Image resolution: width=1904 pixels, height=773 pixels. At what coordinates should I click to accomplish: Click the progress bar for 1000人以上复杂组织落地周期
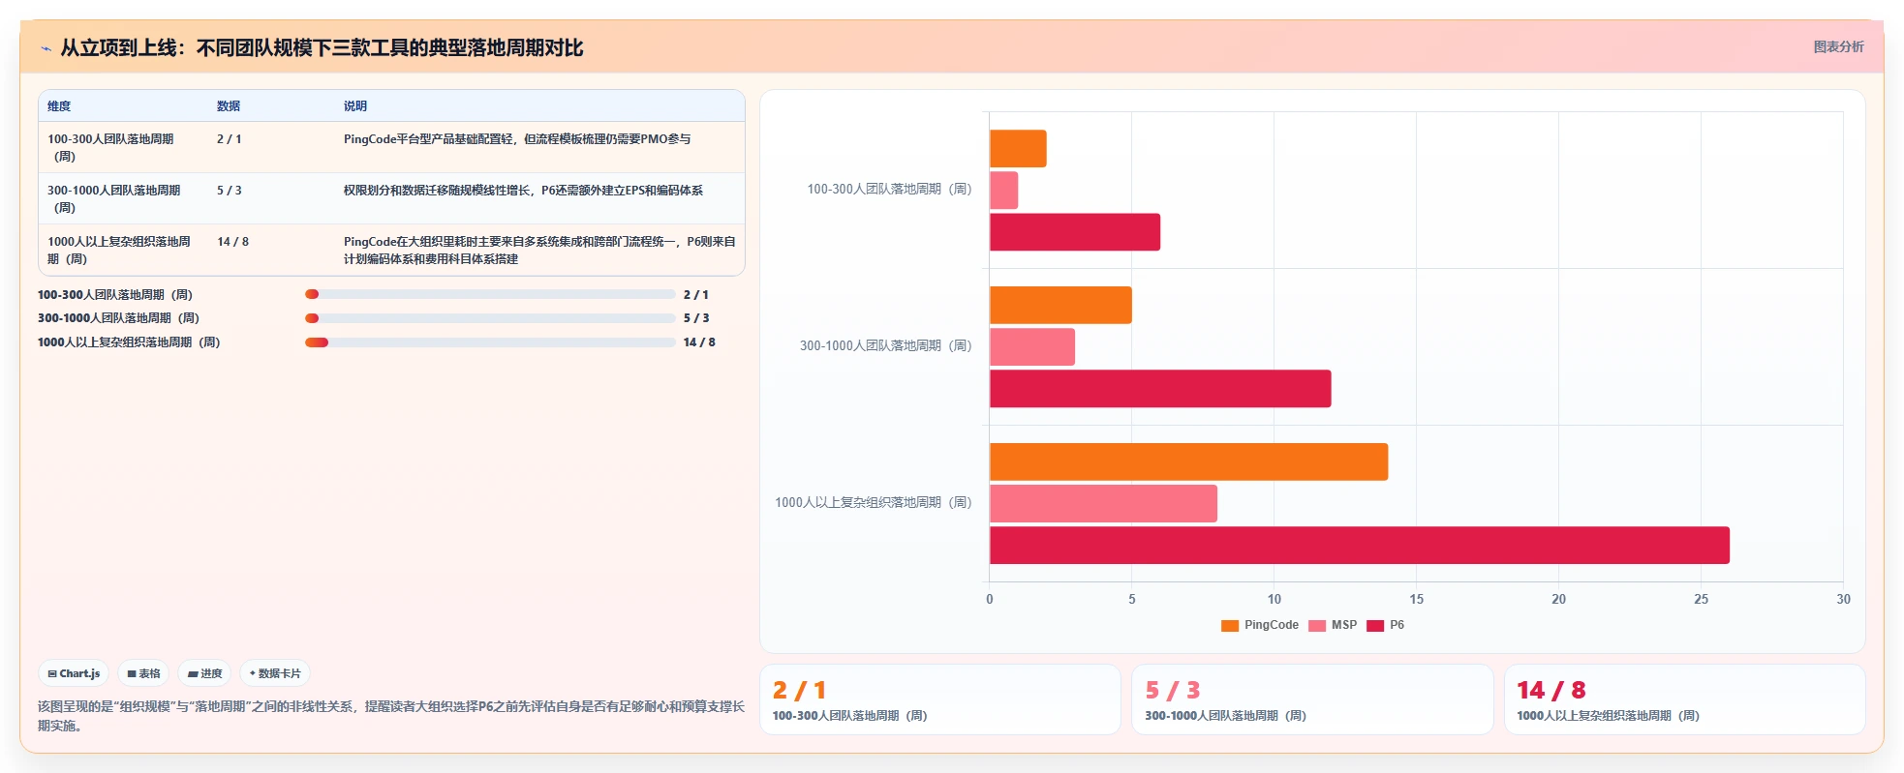(x=490, y=342)
